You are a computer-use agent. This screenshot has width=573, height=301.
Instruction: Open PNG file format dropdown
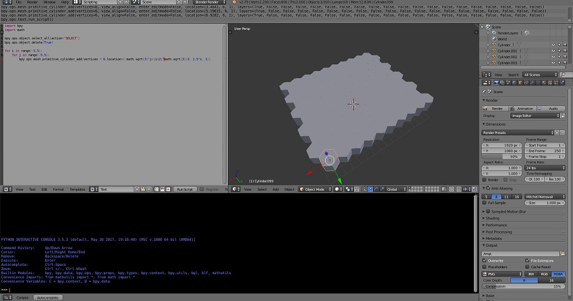pyautogui.click(x=502, y=274)
